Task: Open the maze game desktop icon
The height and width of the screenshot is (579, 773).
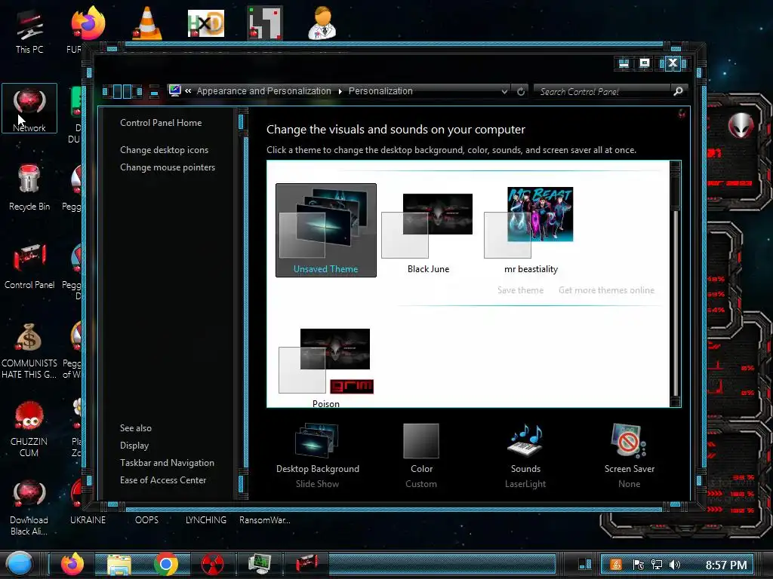Action: click(x=265, y=23)
